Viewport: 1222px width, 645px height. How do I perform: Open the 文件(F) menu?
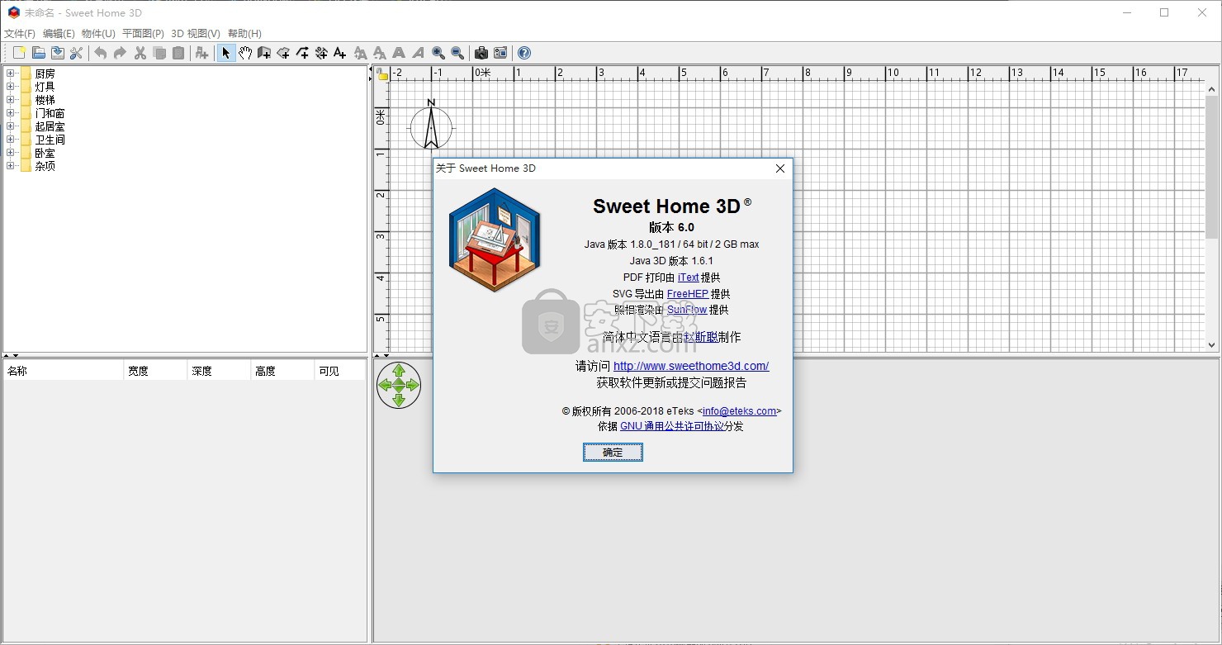(x=20, y=34)
